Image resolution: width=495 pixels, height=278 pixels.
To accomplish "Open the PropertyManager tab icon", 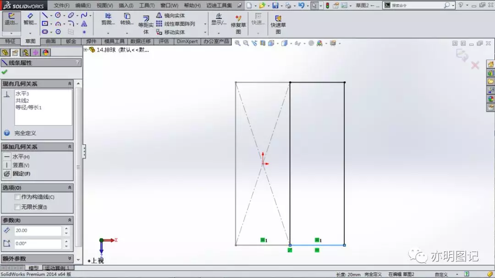I will click(15, 52).
